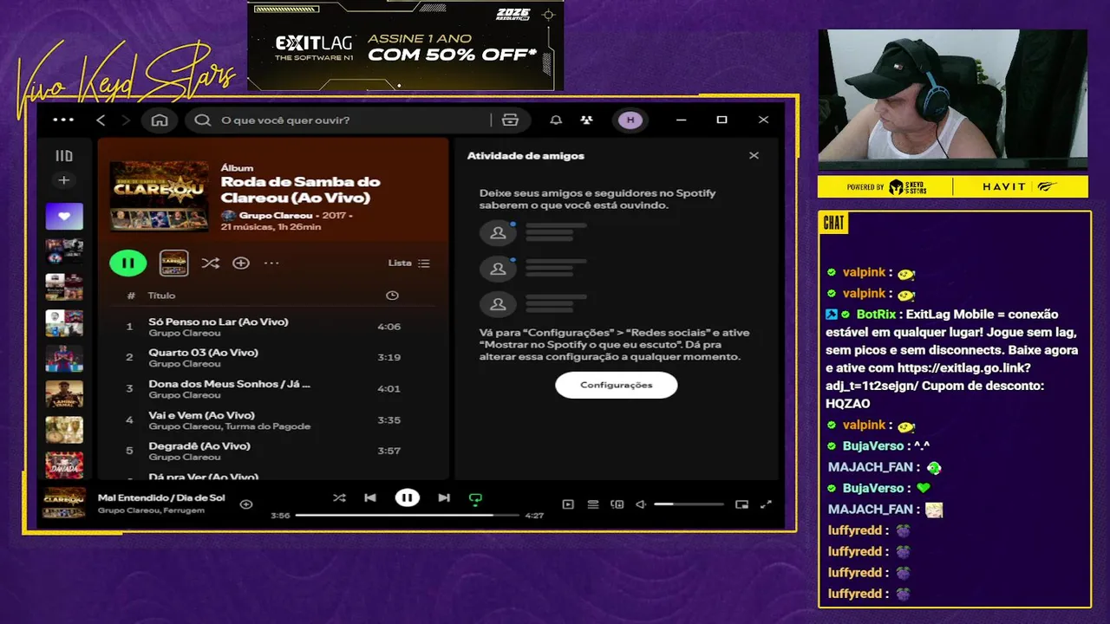Enter full screen with the expand icon
Screen dimensions: 1110x624
[766, 504]
